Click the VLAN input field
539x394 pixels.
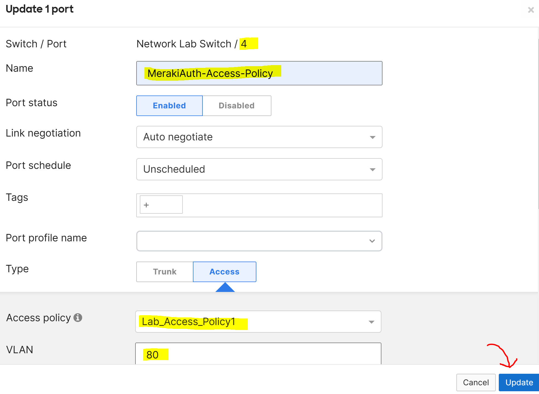[x=258, y=354]
